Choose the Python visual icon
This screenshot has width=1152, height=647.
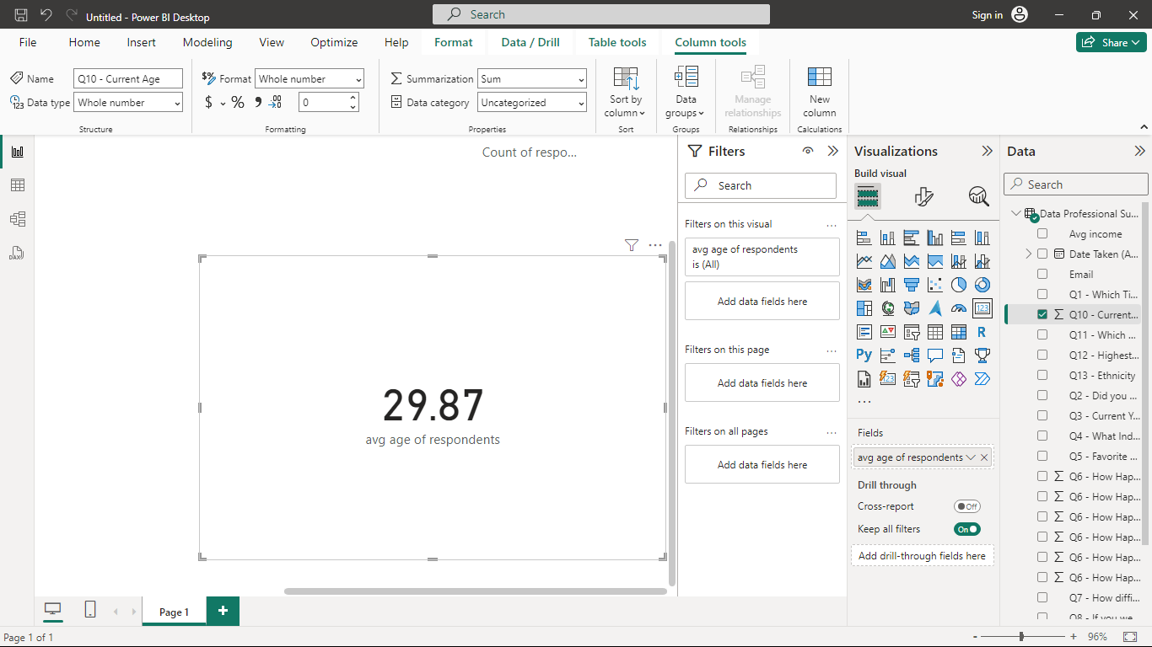(864, 356)
